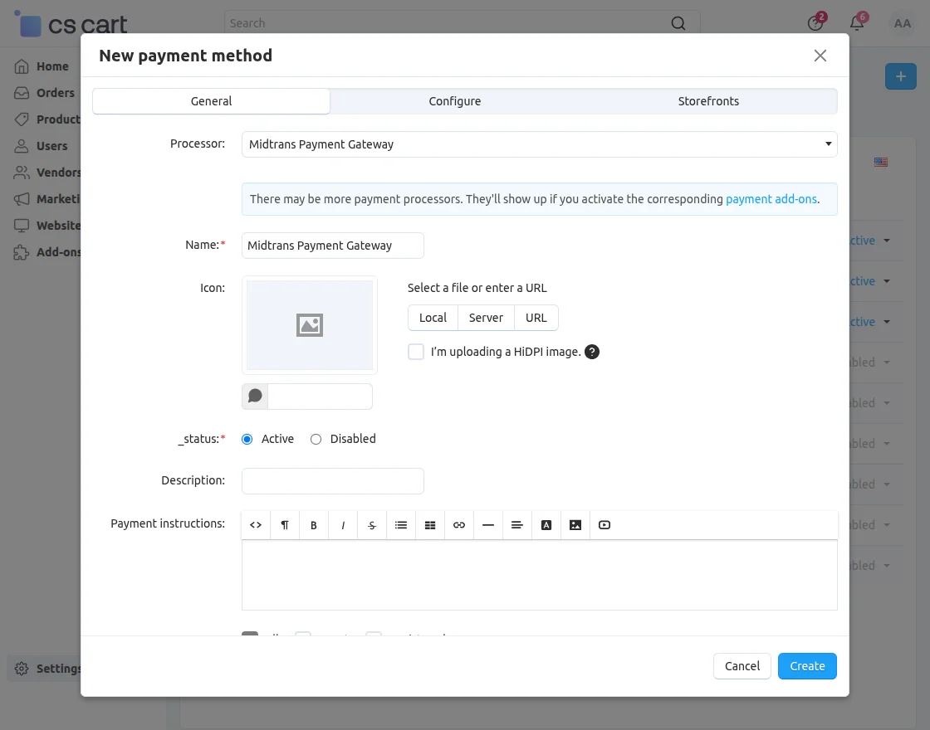The height and width of the screenshot is (730, 930).
Task: Insert a hyperlink using the link icon
Action: pos(458,524)
